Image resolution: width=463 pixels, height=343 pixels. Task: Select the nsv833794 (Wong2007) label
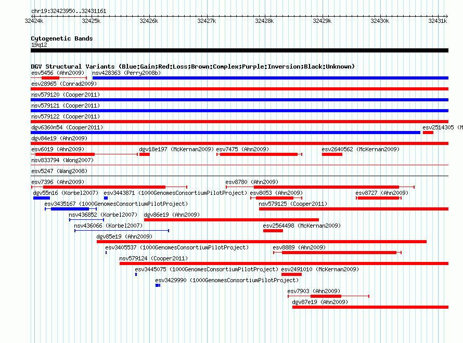[62, 160]
